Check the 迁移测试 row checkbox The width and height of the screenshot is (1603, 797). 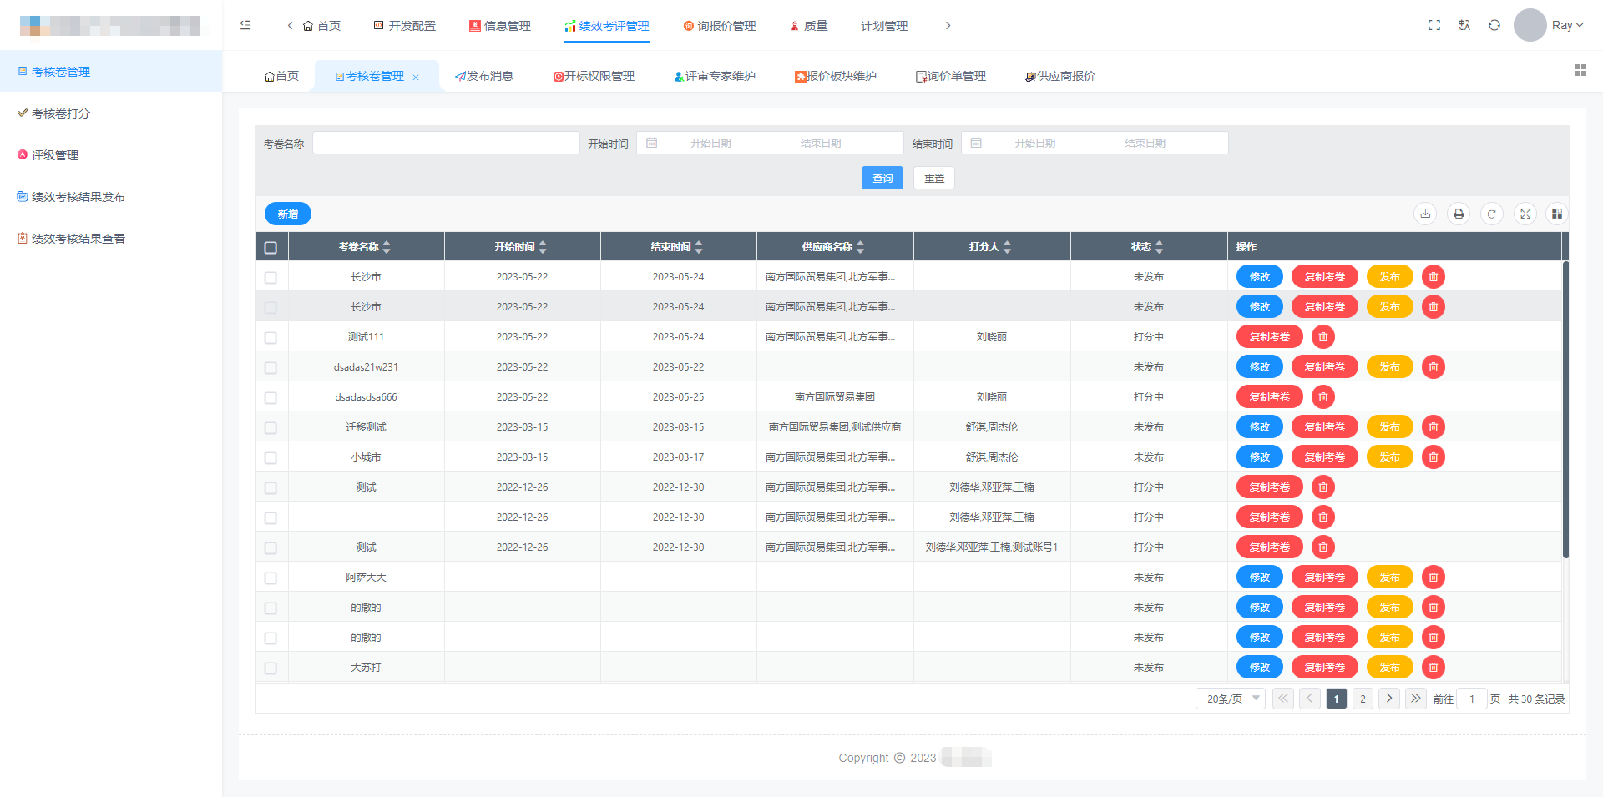271,428
